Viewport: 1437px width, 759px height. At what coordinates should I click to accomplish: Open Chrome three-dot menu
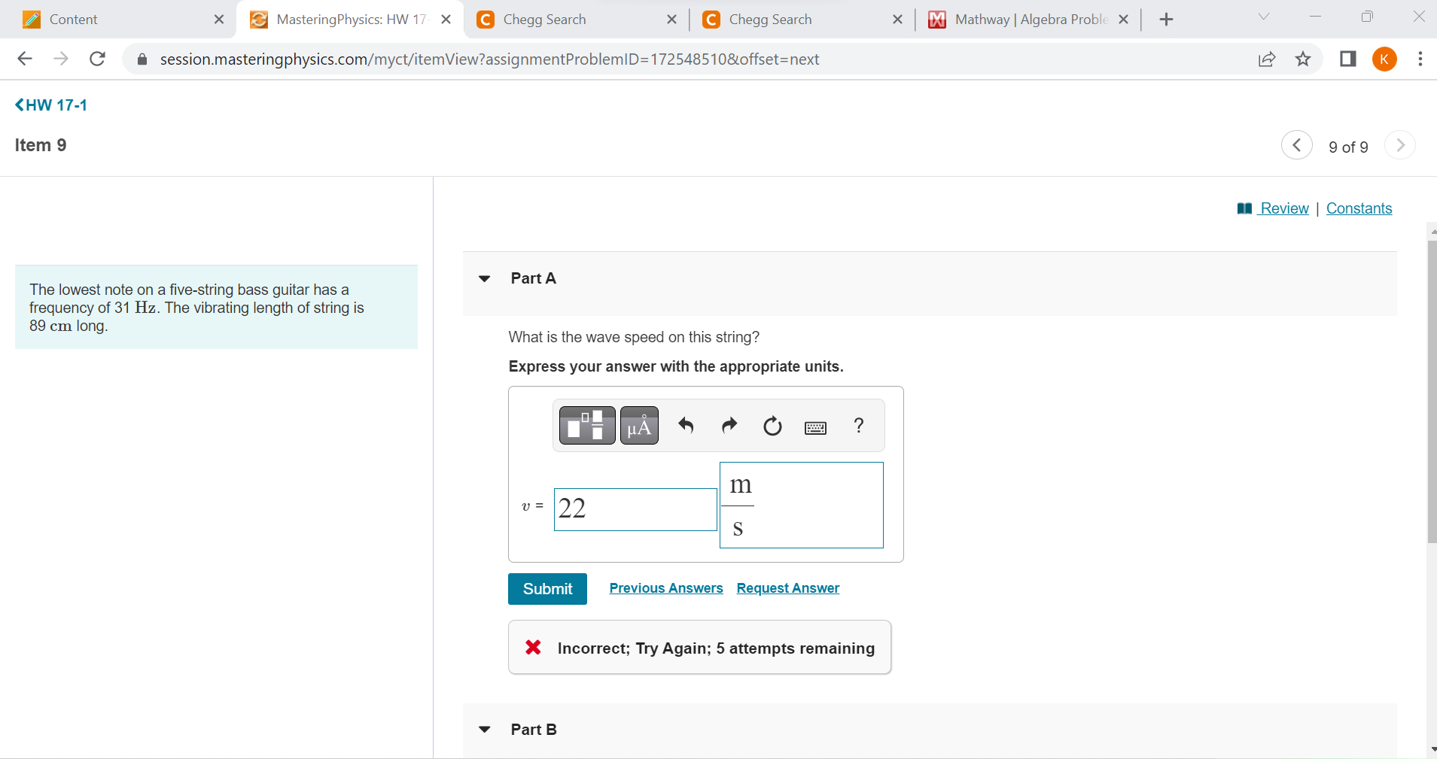1420,59
